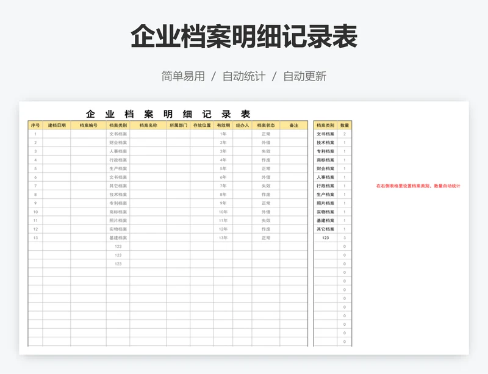488x374 pixels.
Task: Click the 所属部门 column header
Action: 178,125
